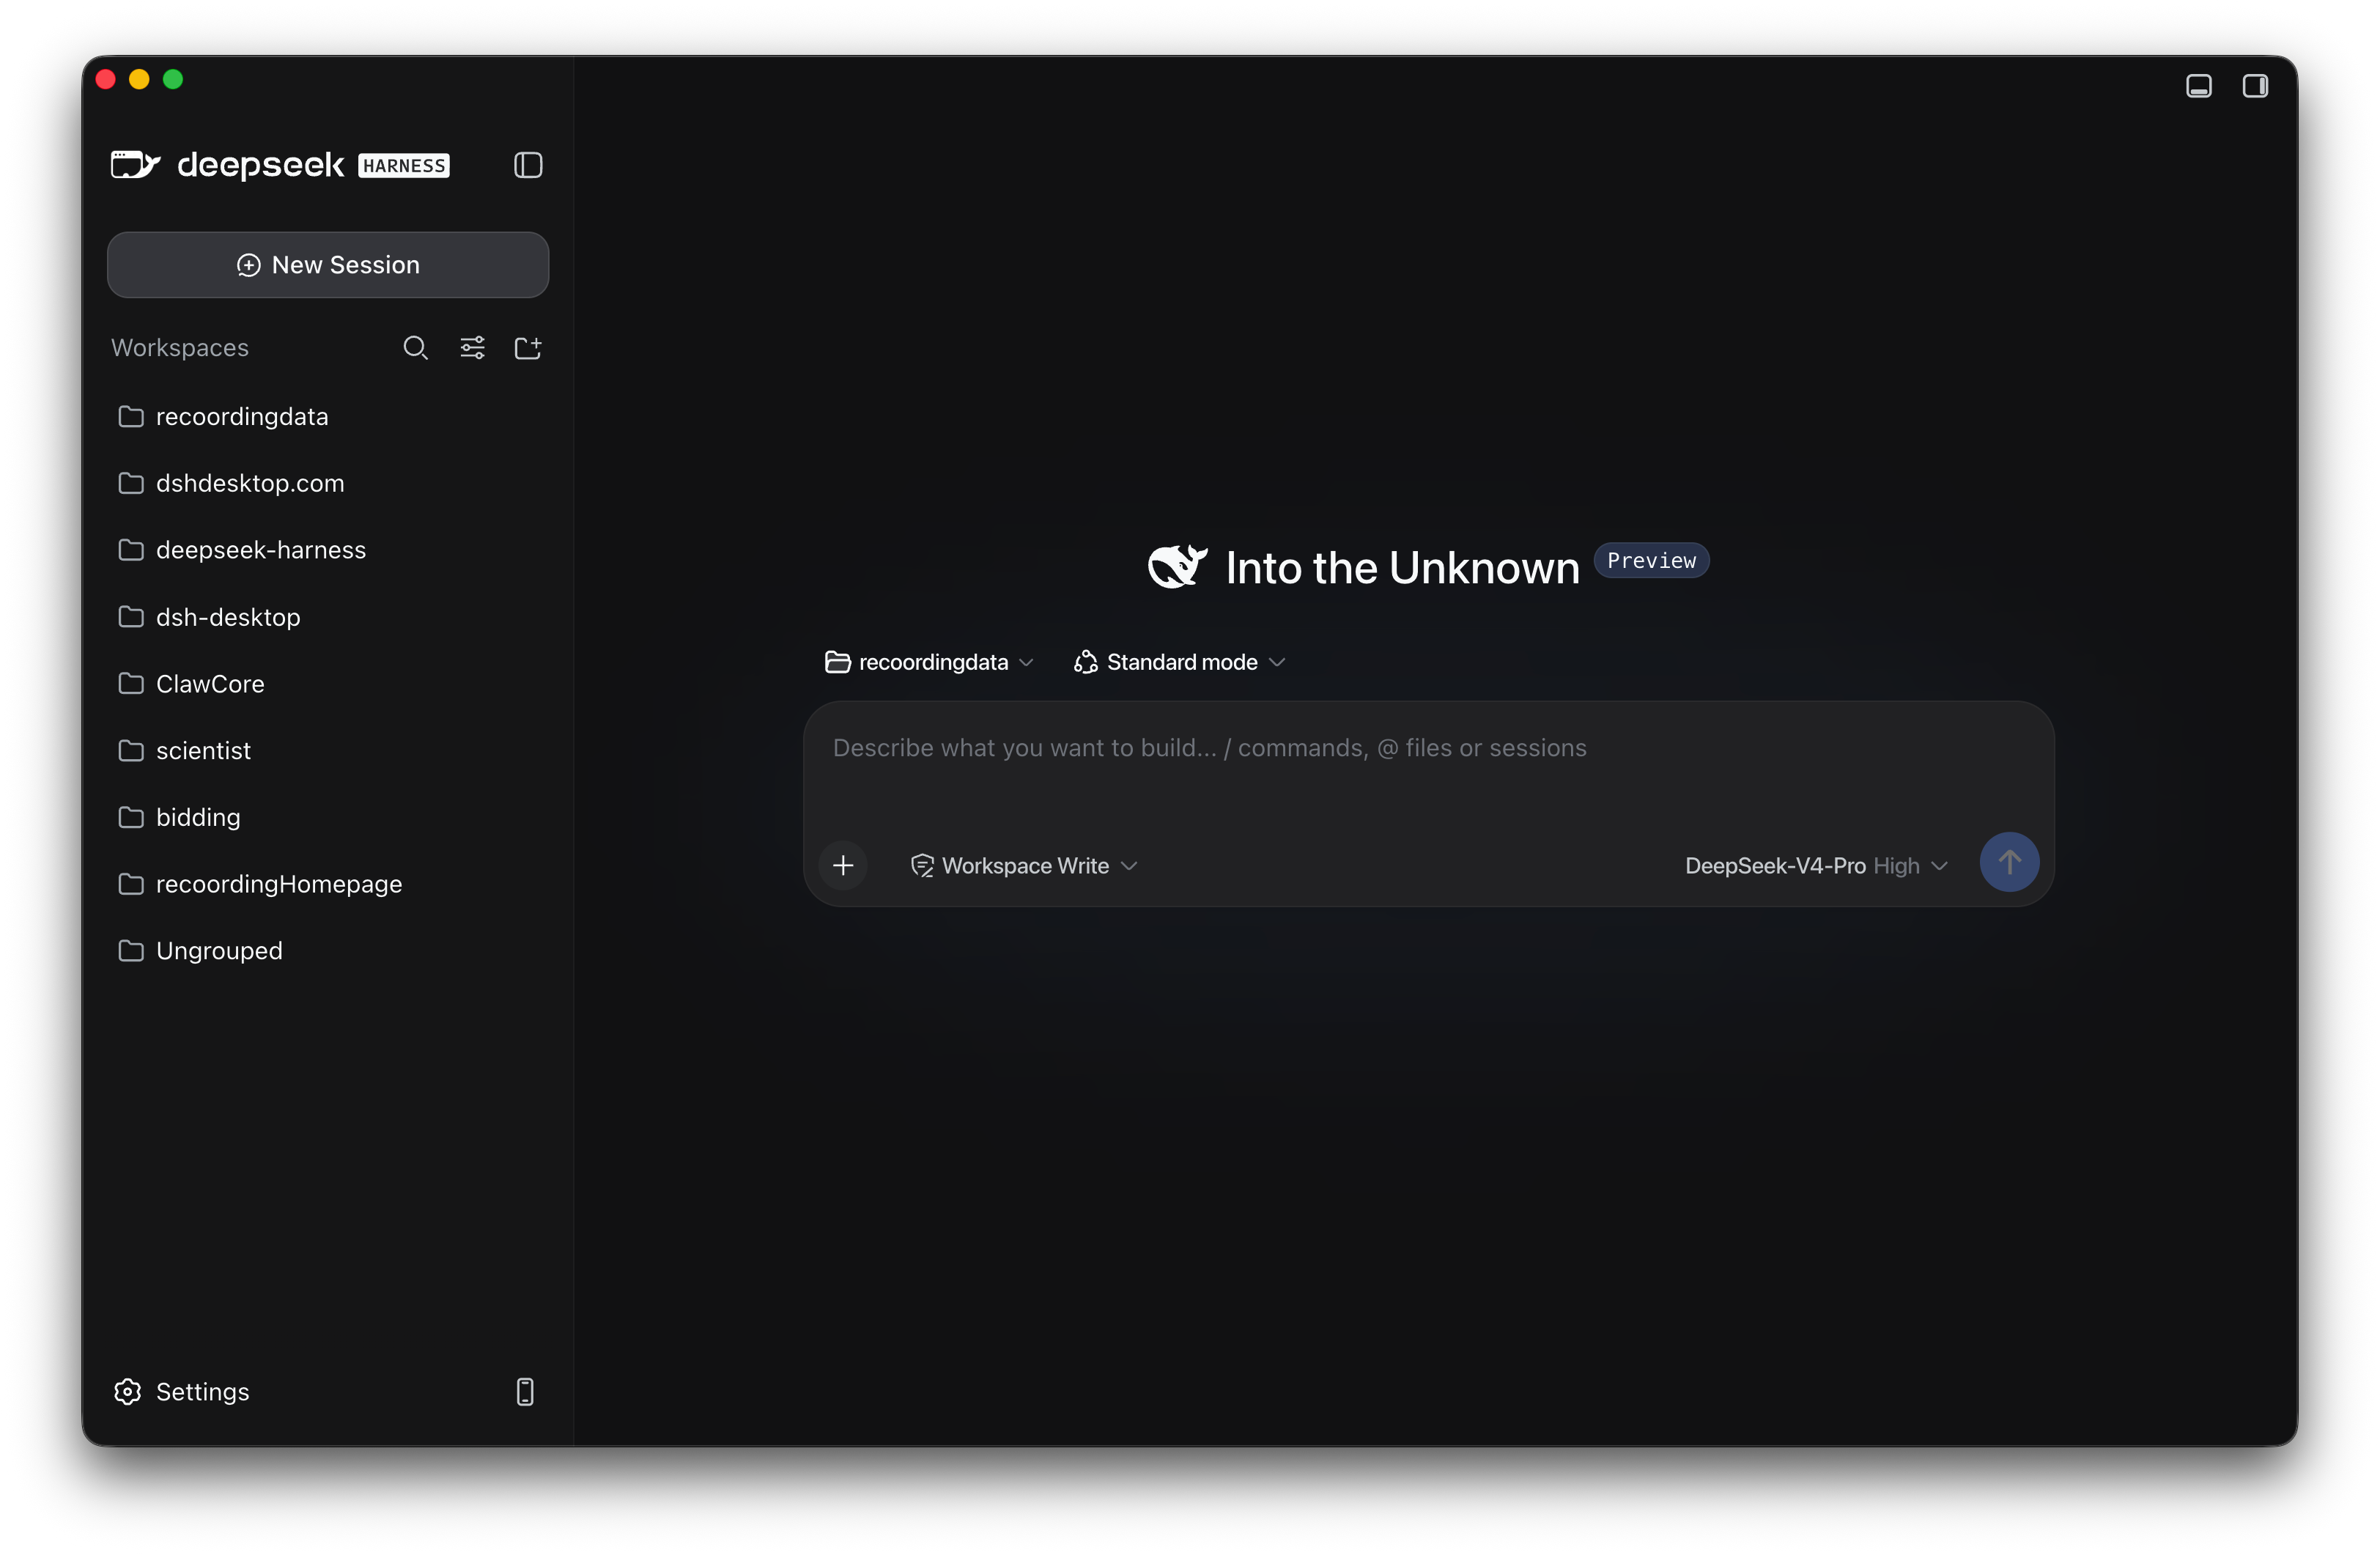This screenshot has width=2380, height=1555.
Task: Open Settings at sidebar bottom
Action: [182, 1392]
